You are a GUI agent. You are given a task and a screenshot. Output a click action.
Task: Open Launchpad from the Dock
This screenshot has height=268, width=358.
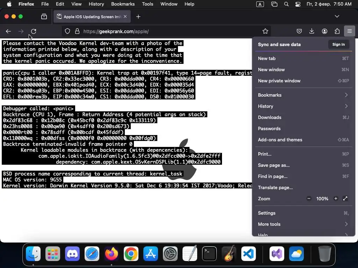pos(53,254)
